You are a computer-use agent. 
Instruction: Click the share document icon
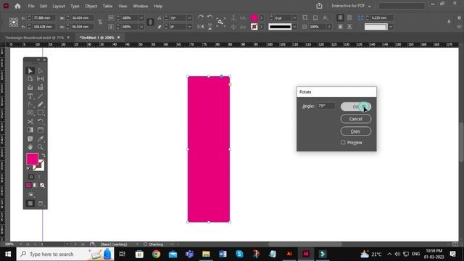coord(319,6)
